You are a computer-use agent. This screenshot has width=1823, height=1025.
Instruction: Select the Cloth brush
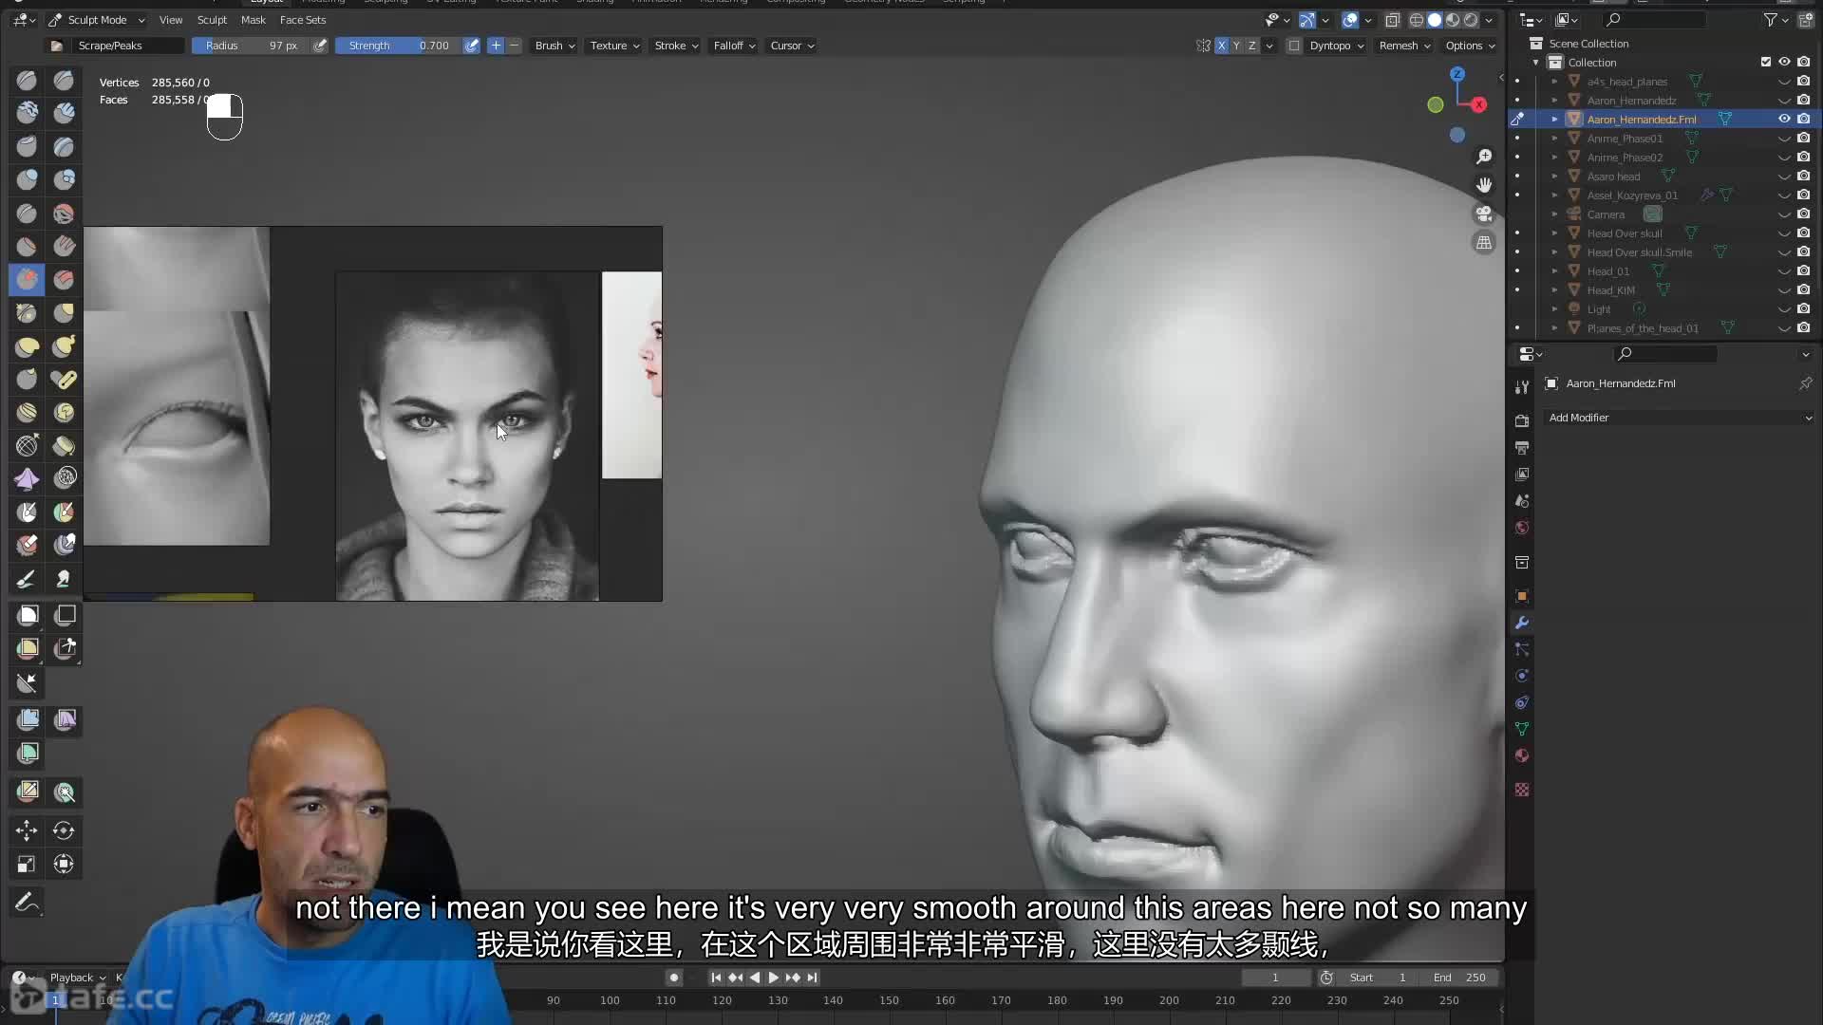[27, 479]
